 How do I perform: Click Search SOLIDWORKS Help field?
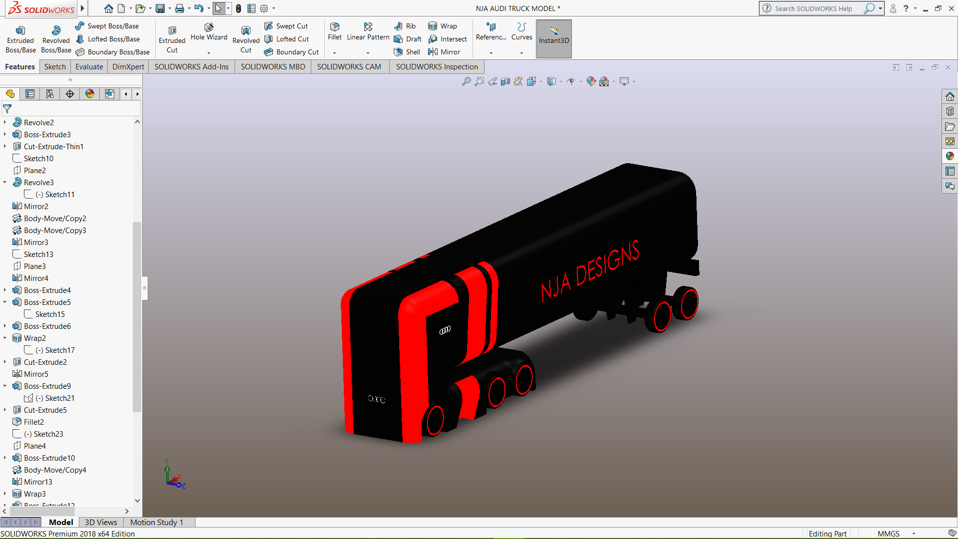point(813,8)
